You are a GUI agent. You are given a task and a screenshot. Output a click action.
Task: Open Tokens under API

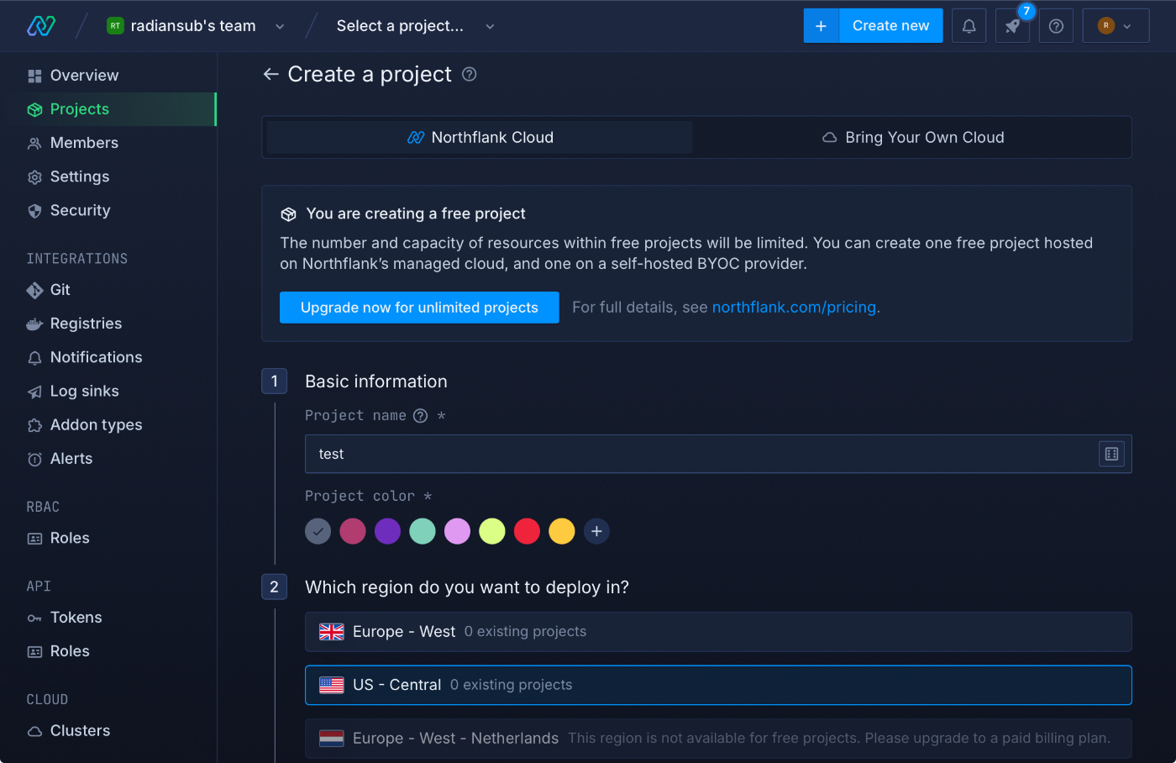pos(108,618)
